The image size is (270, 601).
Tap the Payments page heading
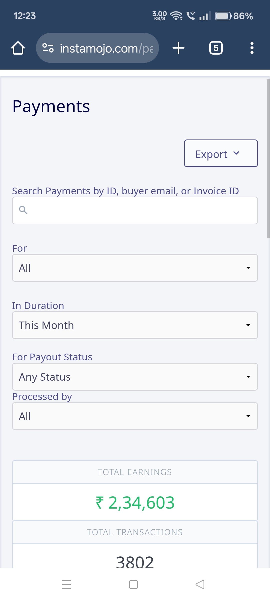coord(51,106)
